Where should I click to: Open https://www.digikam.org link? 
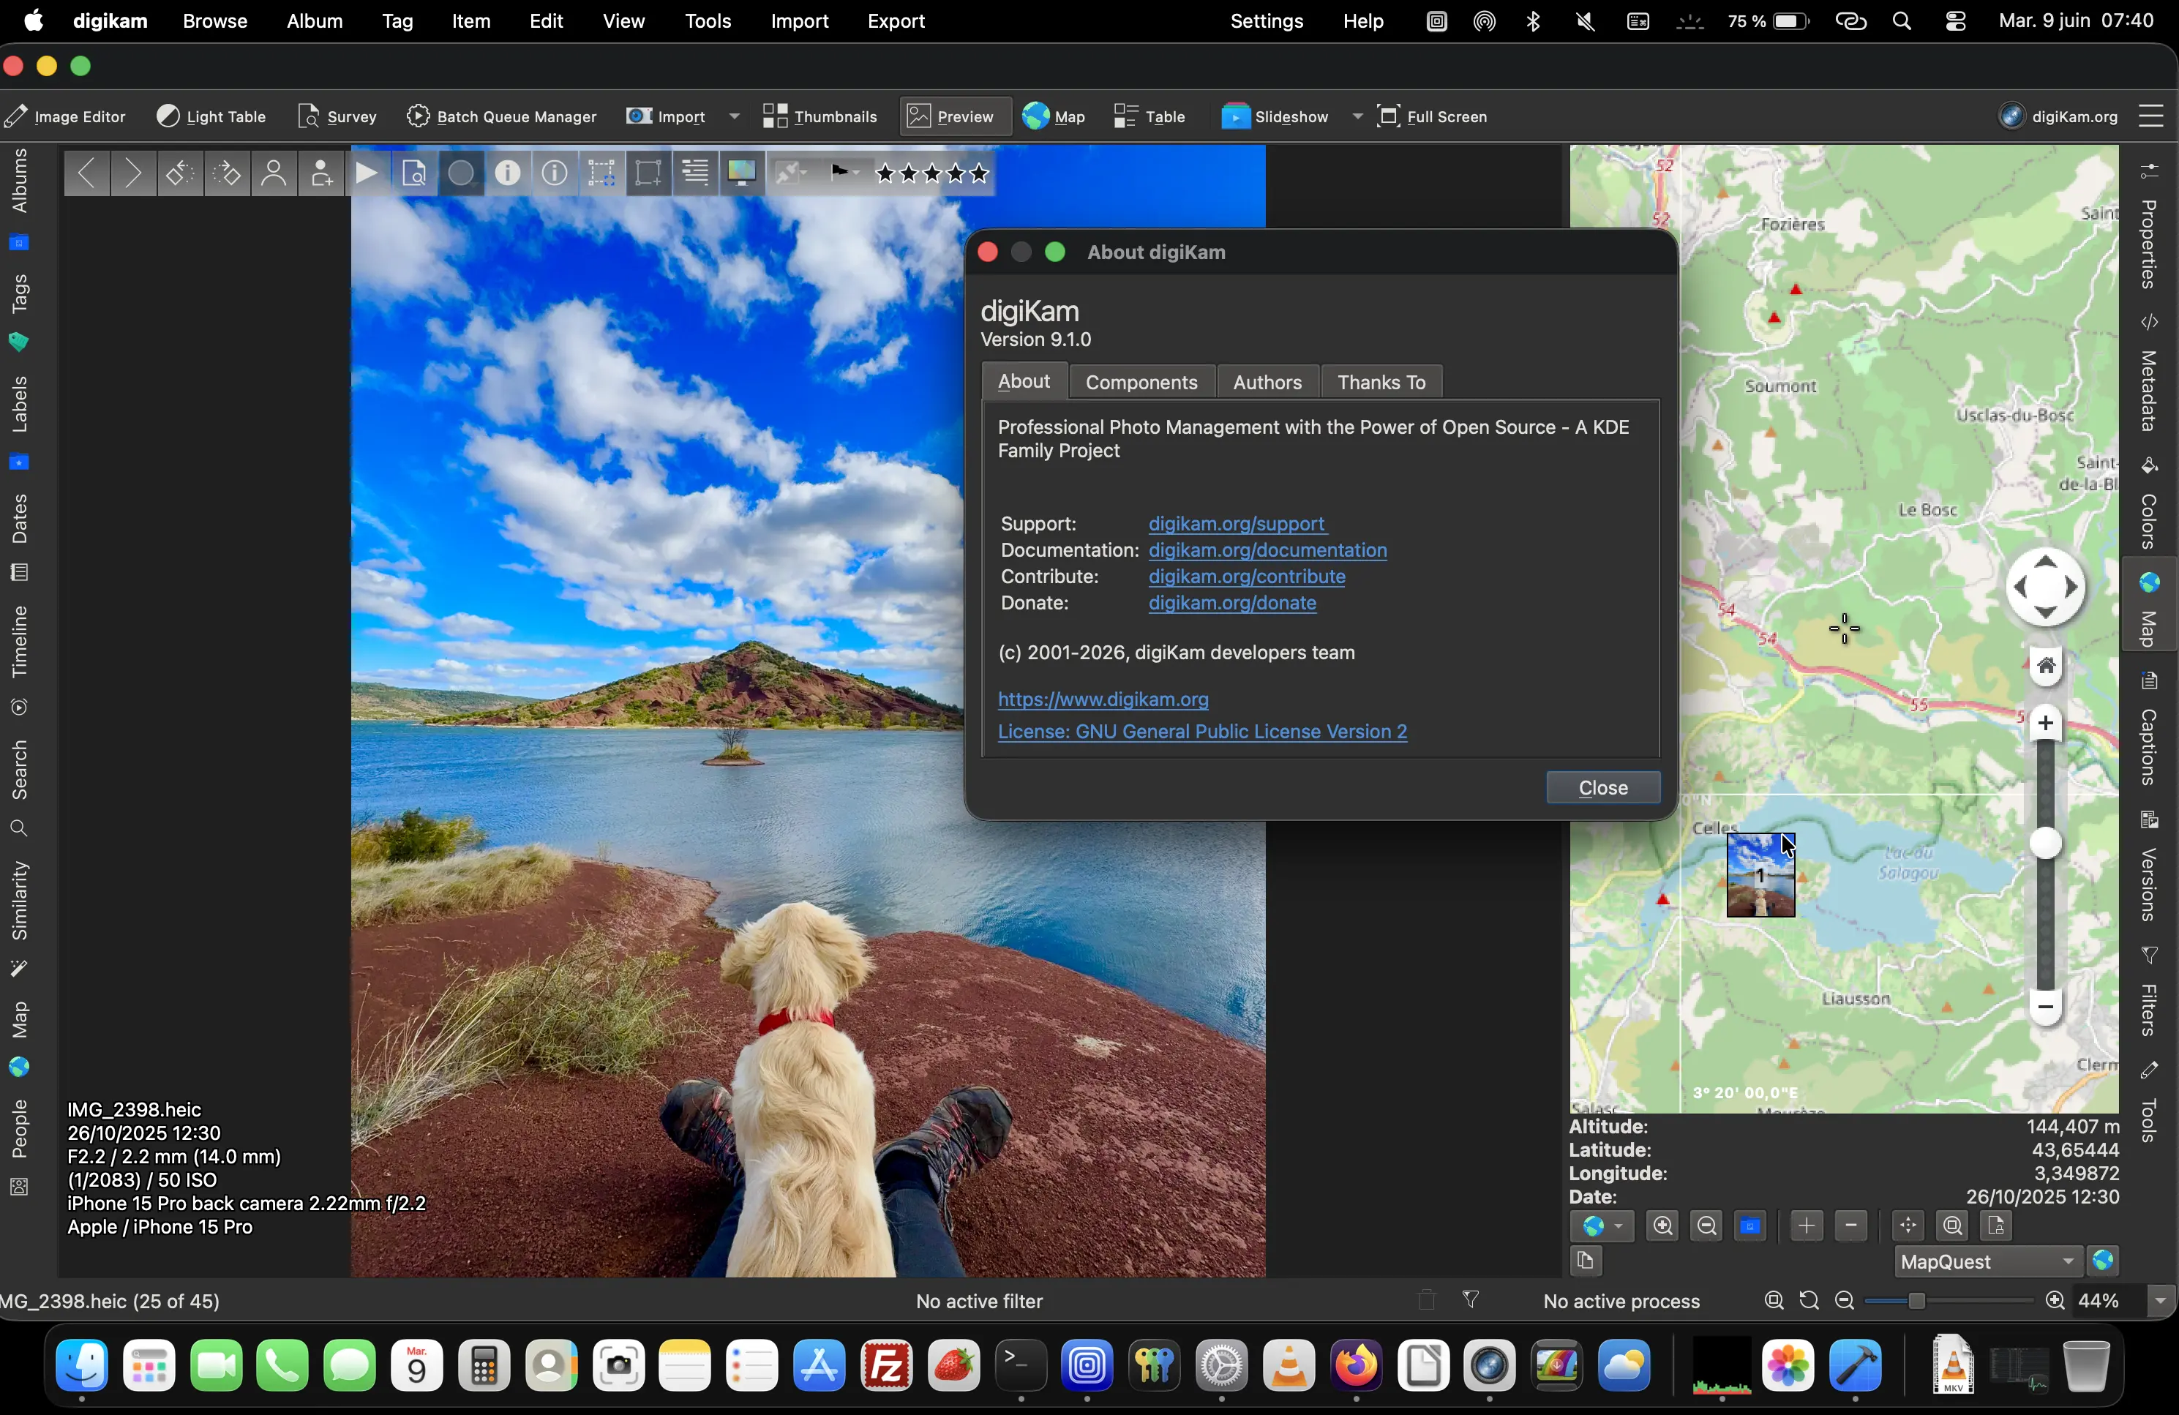(1103, 699)
